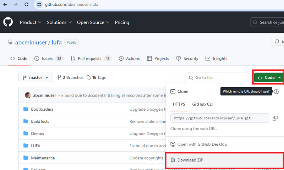View 16 Tags

[96, 77]
